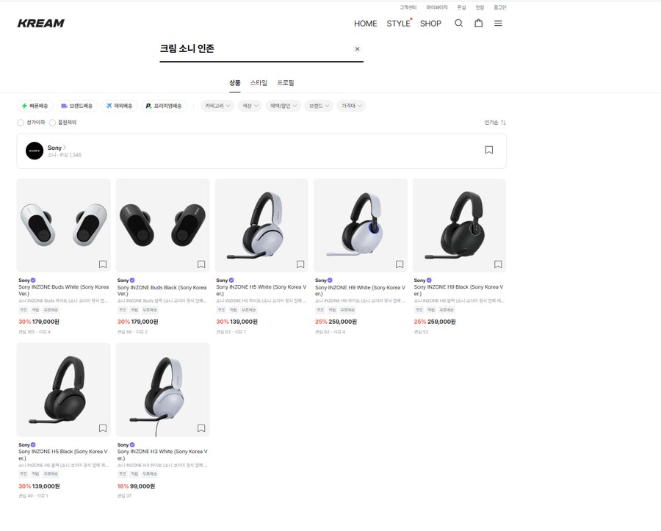Image resolution: width=661 pixels, height=531 pixels.
Task: Click the title 'Sony INZONE H9 Black (Sony Korea Ver.)'
Action: (x=458, y=290)
